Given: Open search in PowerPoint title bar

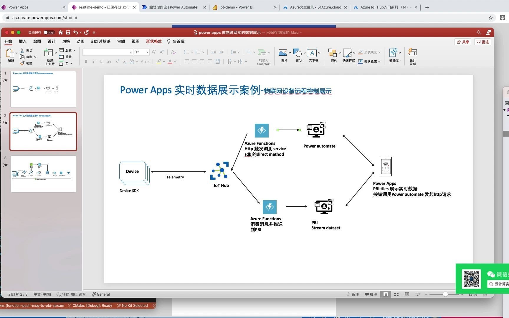Looking at the screenshot, I should [x=479, y=32].
